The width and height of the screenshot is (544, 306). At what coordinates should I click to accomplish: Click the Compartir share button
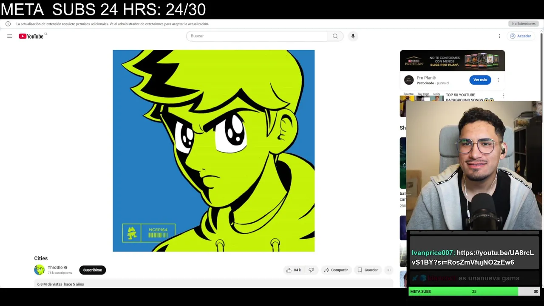coord(336,270)
